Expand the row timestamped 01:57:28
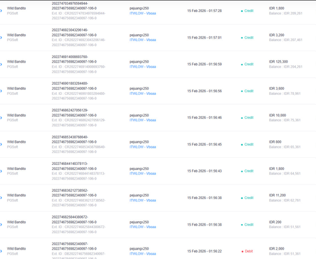This screenshot has width=316, height=259. click(x=1, y=11)
